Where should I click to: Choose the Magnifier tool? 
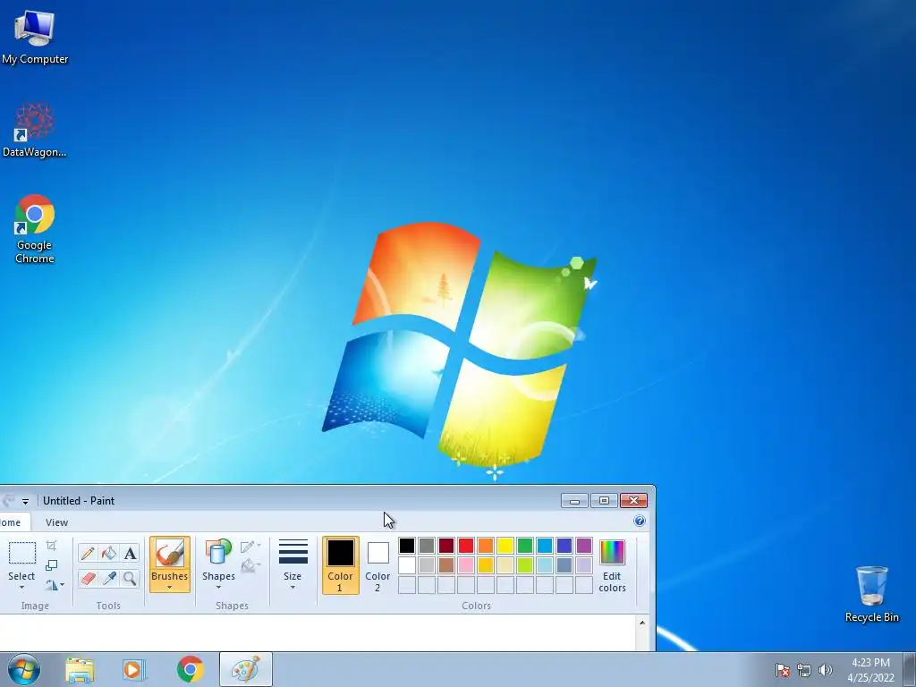[130, 579]
